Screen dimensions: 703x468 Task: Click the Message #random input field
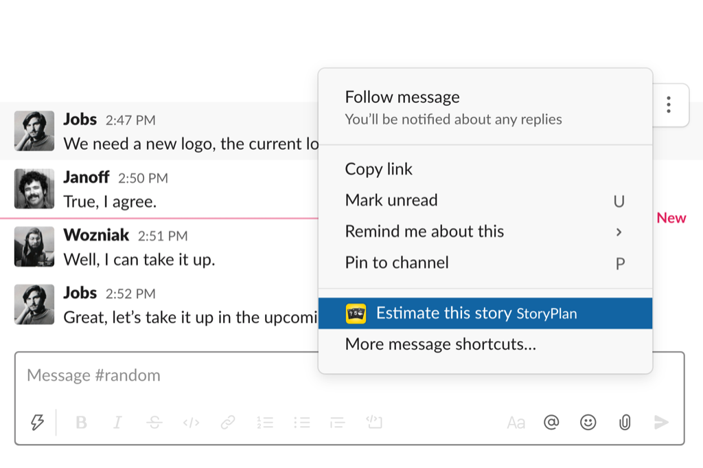(206, 375)
